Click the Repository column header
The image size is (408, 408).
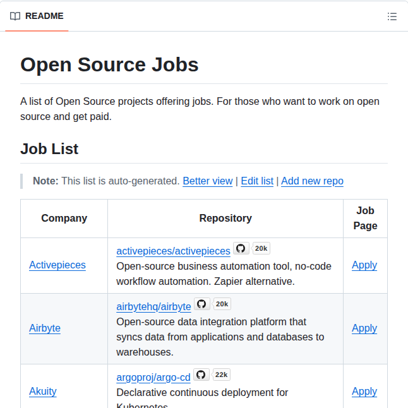pyautogui.click(x=225, y=218)
